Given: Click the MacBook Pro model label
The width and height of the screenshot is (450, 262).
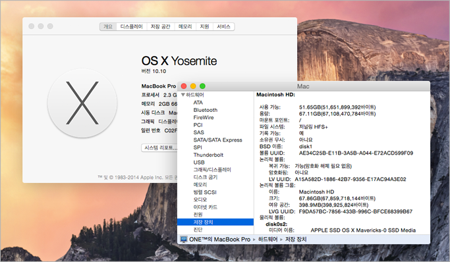Looking at the screenshot, I should (x=158, y=86).
